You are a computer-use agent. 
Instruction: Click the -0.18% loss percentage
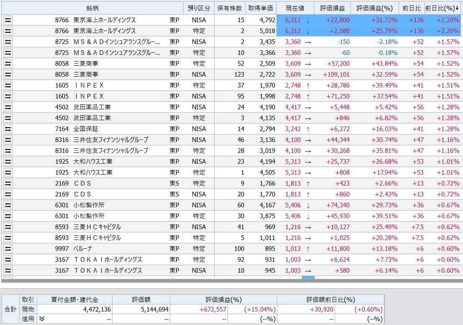click(x=387, y=53)
